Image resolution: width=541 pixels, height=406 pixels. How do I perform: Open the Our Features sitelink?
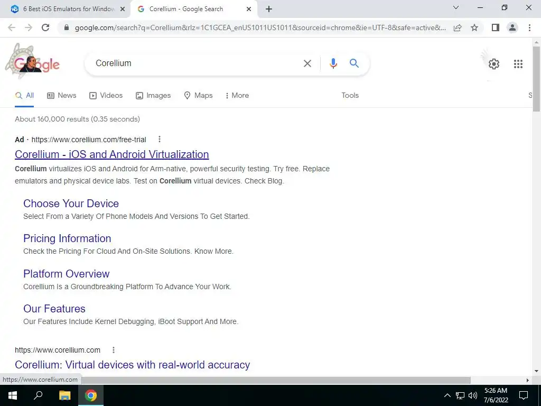54,309
